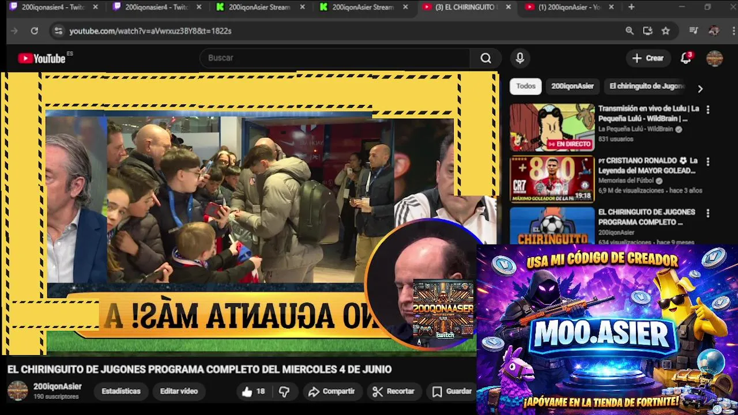738x415 pixels.
Task: Open the Chrome profile avatar
Action: pyautogui.click(x=714, y=31)
